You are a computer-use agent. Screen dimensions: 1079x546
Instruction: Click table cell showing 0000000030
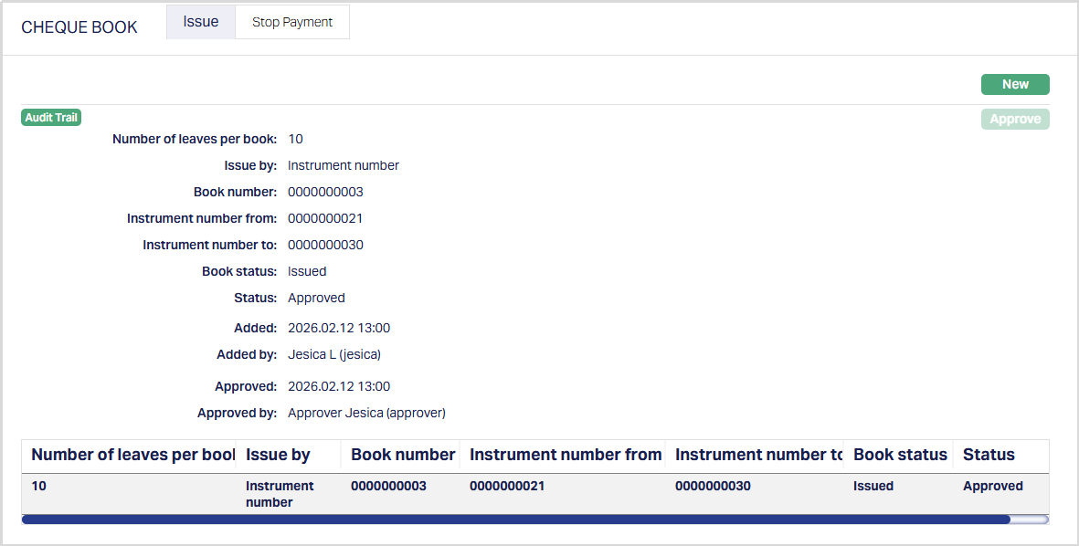(713, 486)
